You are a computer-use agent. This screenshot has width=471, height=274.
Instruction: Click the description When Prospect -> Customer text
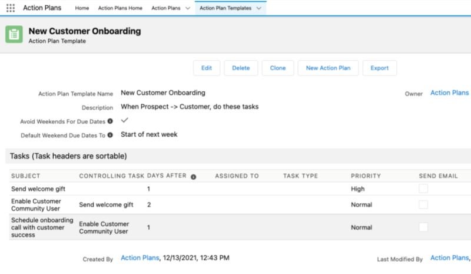coord(190,107)
